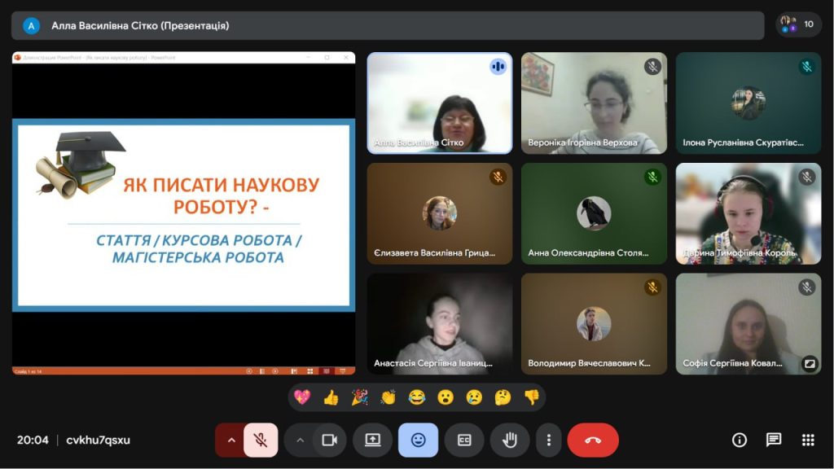834x469 pixels.
Task: Close the emoji reactions bar
Action: point(418,440)
